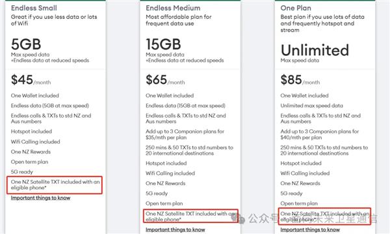Click Unlimited max speed data feature
This screenshot has height=234, width=390.
pos(311,106)
